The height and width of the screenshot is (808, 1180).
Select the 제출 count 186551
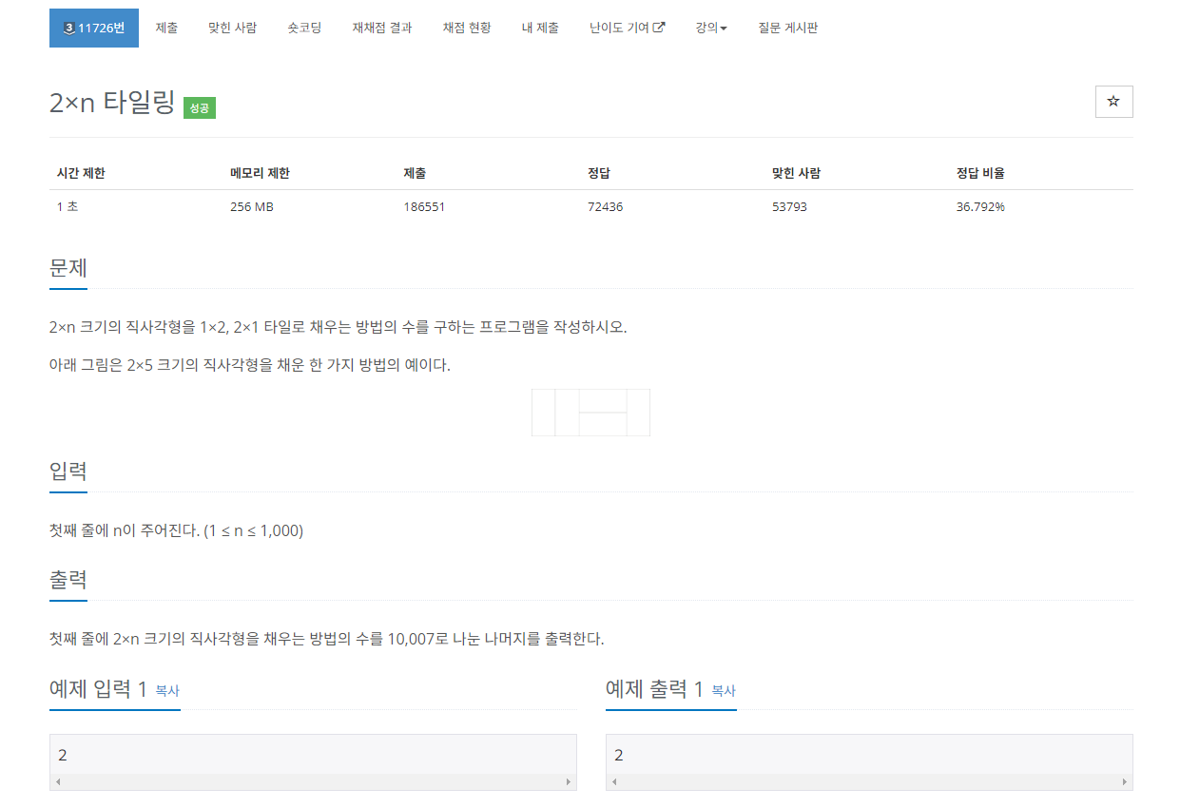point(424,206)
